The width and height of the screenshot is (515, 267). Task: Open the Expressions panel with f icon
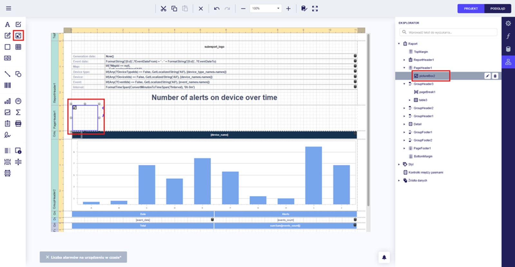click(508, 36)
